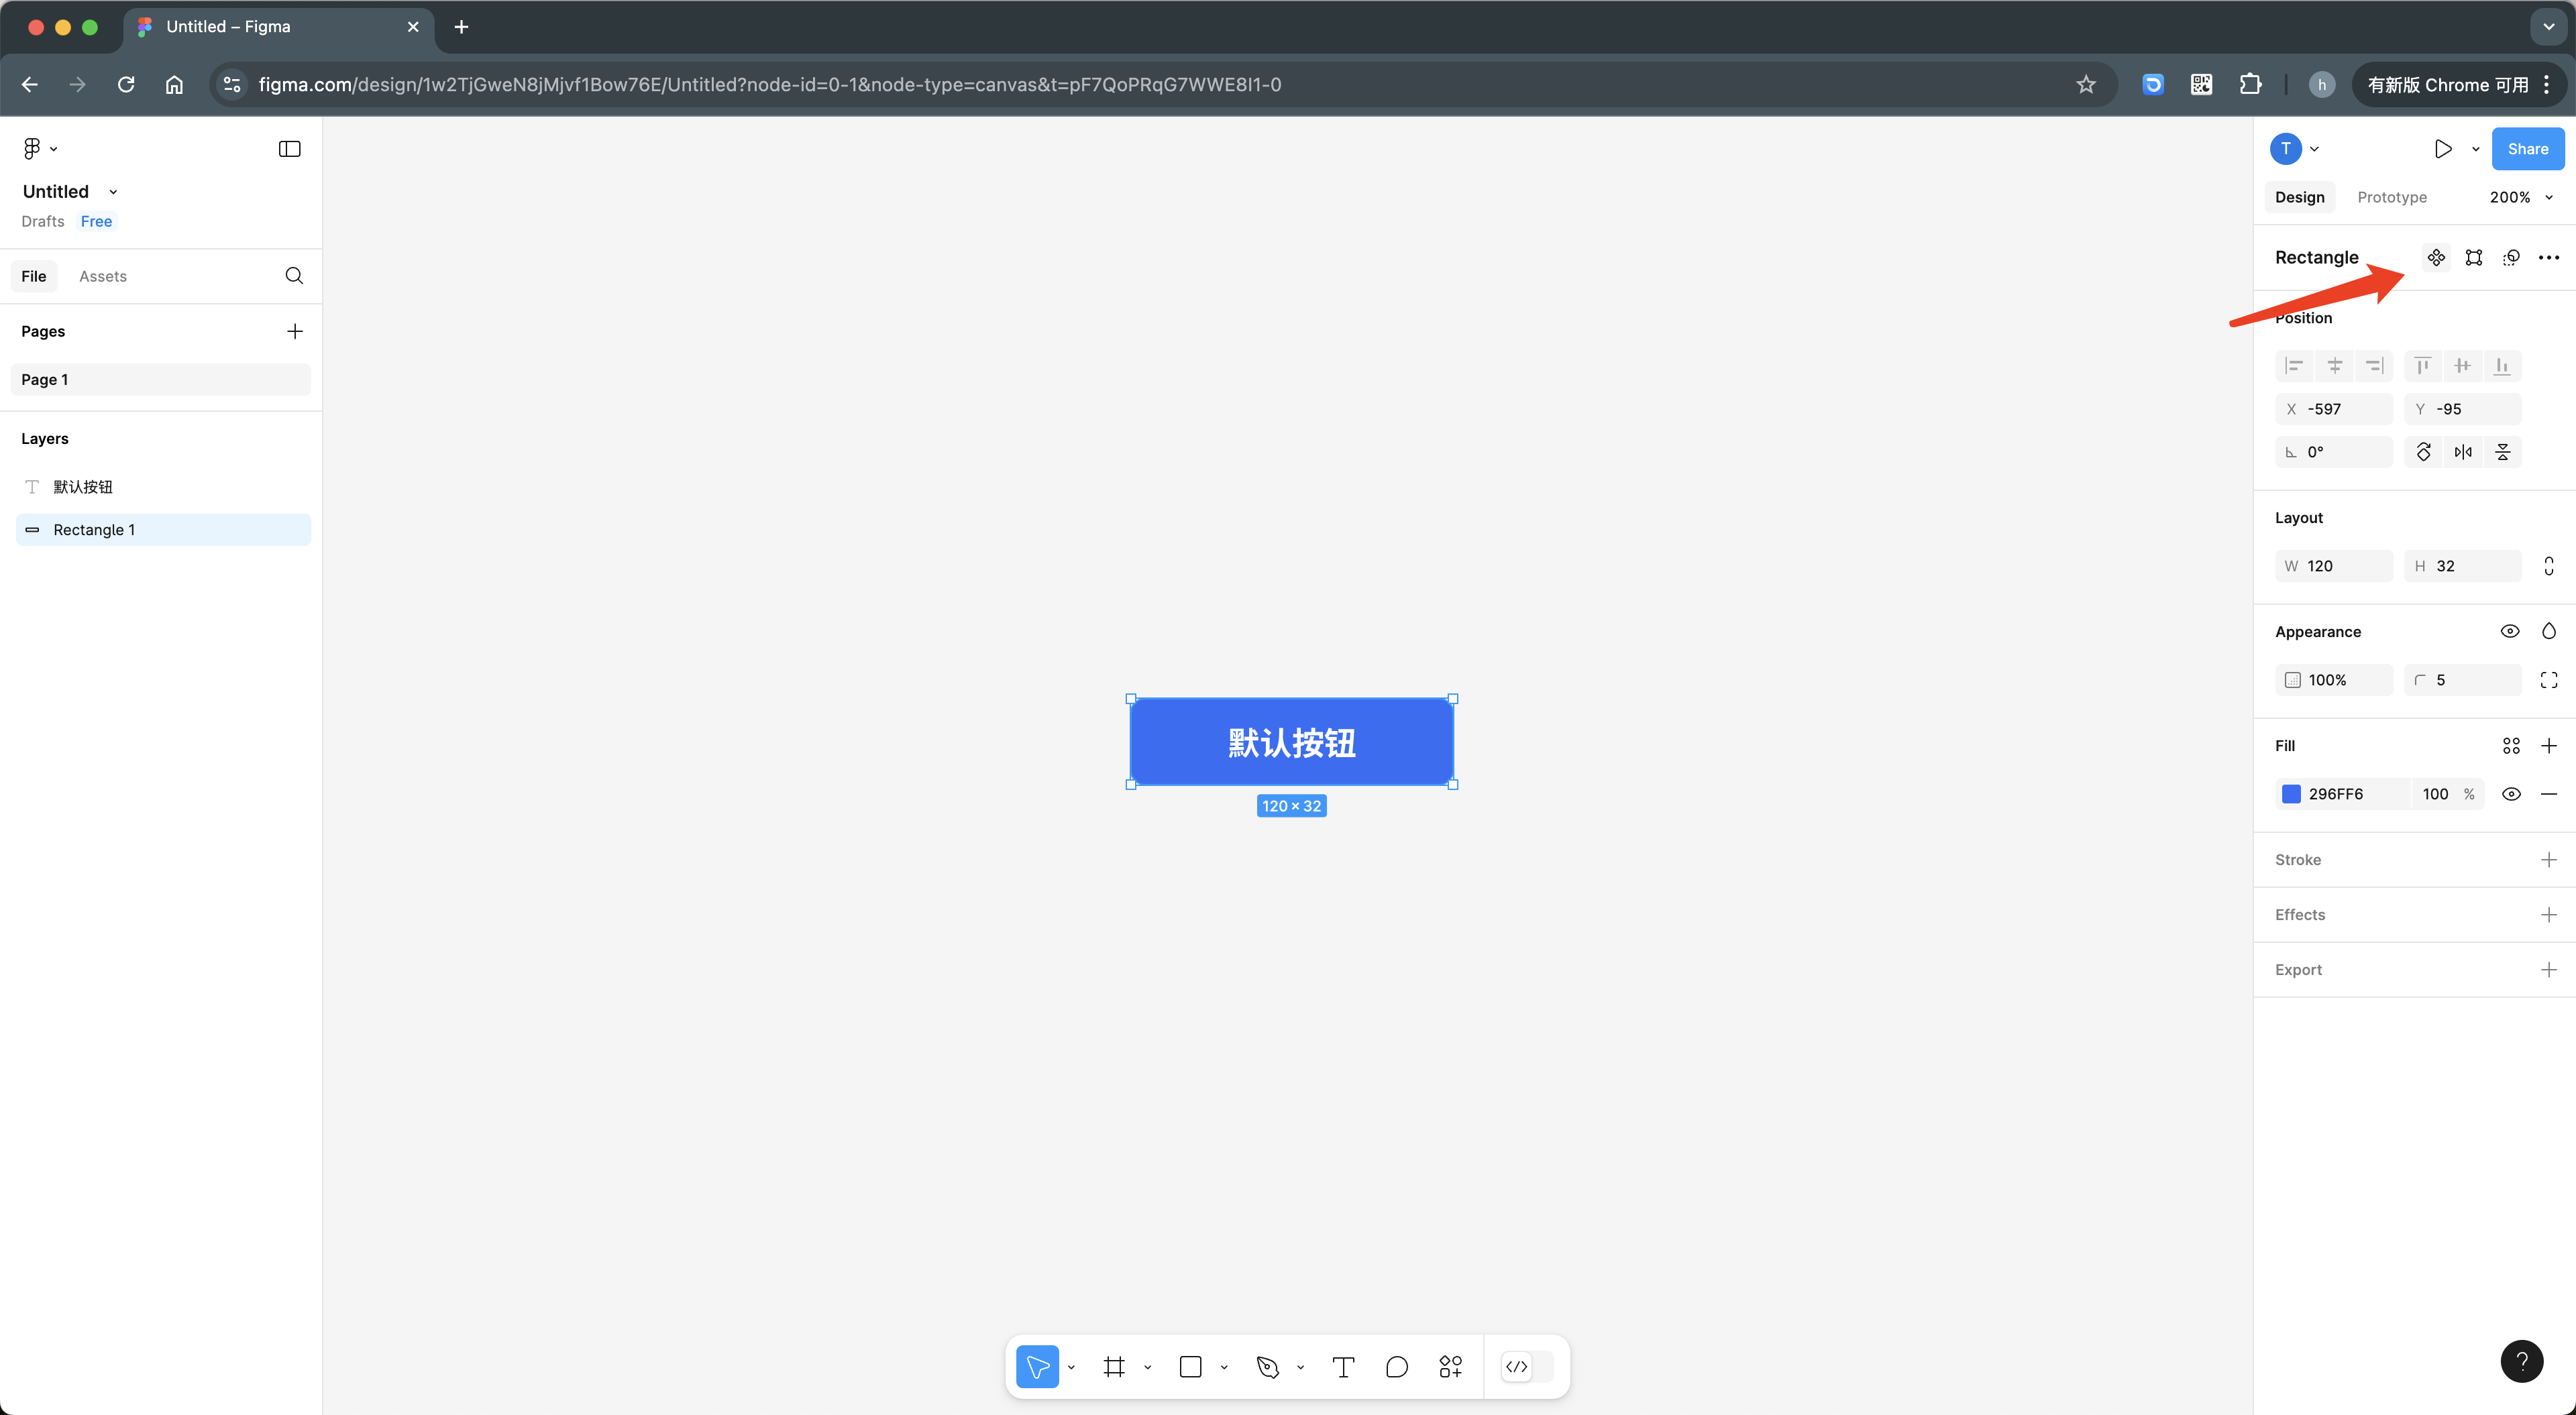Viewport: 2576px width, 1415px height.
Task: Open Figma logo menu chevron
Action: (x=54, y=150)
